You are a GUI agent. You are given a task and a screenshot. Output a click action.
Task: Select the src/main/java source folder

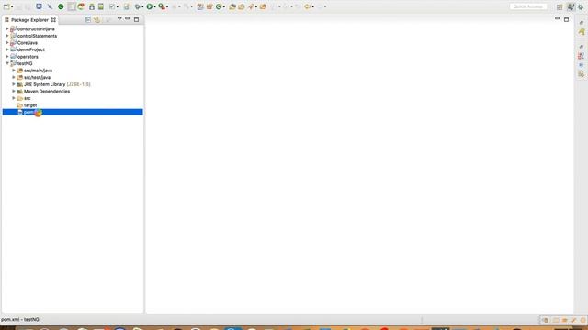[38, 71]
